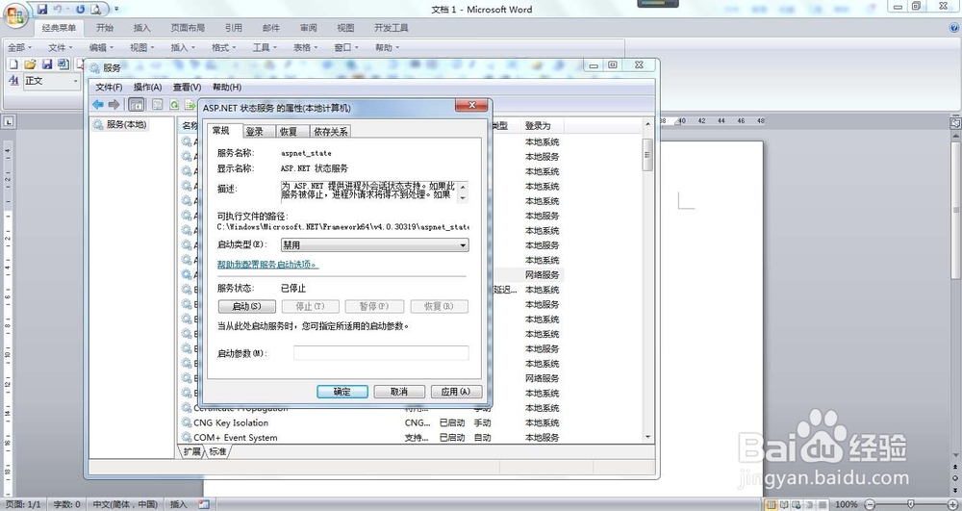The width and height of the screenshot is (962, 511).
Task: Click the show/hide console tree icon in Services
Action: coord(137,104)
